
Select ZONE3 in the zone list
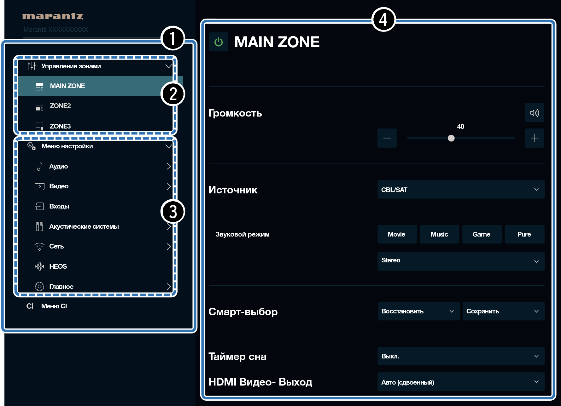point(60,126)
